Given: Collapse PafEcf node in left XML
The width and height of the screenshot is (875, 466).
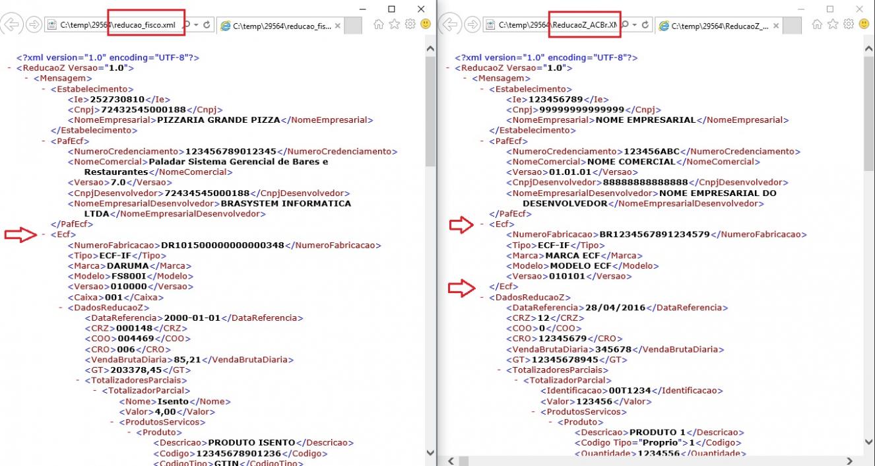Looking at the screenshot, I should click(44, 141).
